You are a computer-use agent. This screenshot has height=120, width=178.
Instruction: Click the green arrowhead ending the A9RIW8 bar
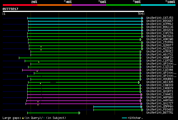point(141,40)
